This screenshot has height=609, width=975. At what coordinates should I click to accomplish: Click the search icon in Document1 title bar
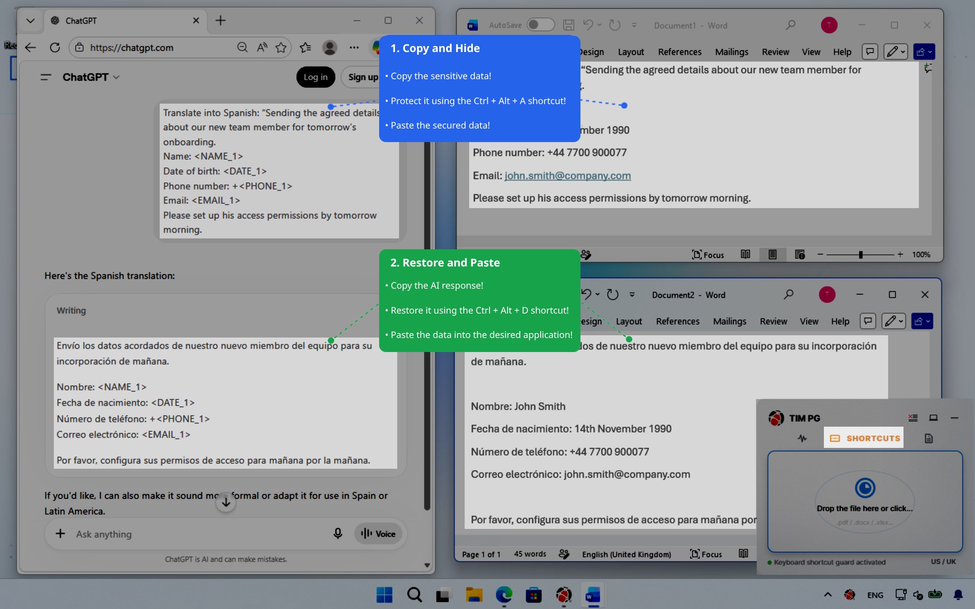click(790, 25)
